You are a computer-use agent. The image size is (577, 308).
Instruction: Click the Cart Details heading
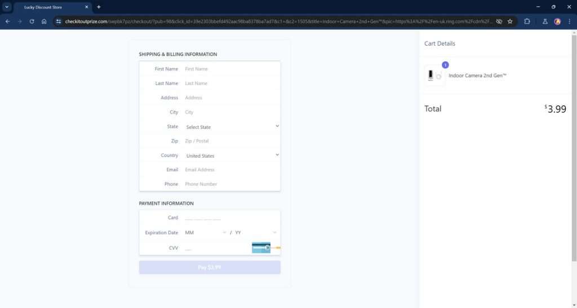click(440, 43)
